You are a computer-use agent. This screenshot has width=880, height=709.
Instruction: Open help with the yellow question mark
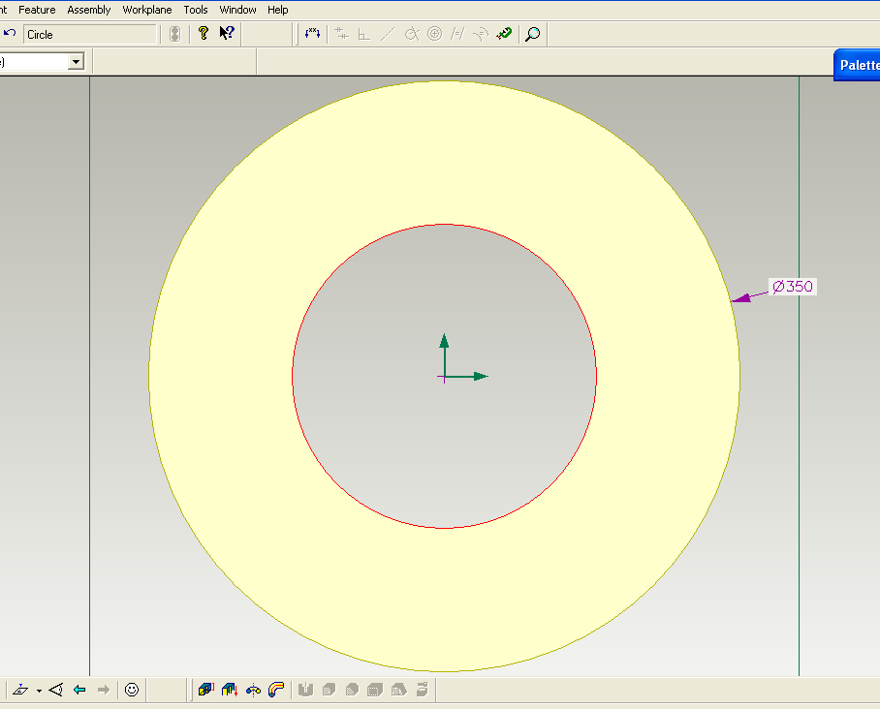pyautogui.click(x=204, y=34)
